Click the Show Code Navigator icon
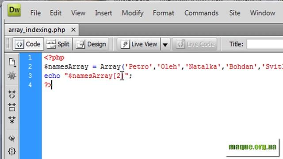The height and width of the screenshot is (159, 283). 12,76
